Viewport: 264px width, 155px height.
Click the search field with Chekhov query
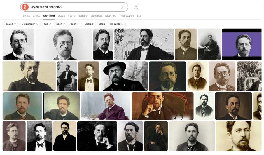[x=74, y=7]
